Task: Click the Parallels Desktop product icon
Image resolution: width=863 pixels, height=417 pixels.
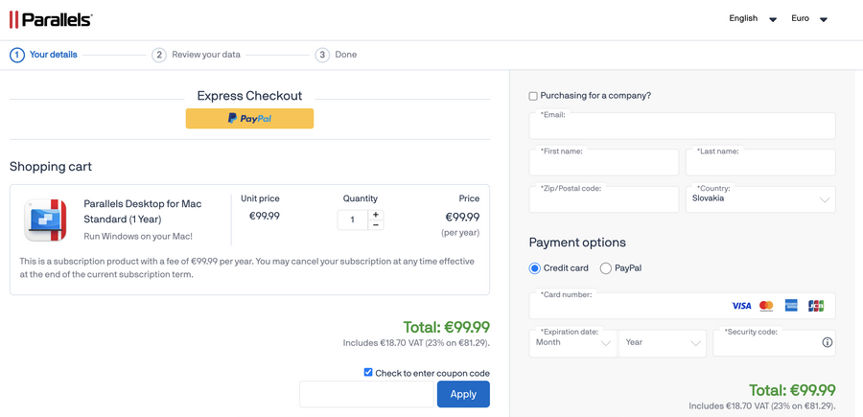Action: (x=45, y=220)
